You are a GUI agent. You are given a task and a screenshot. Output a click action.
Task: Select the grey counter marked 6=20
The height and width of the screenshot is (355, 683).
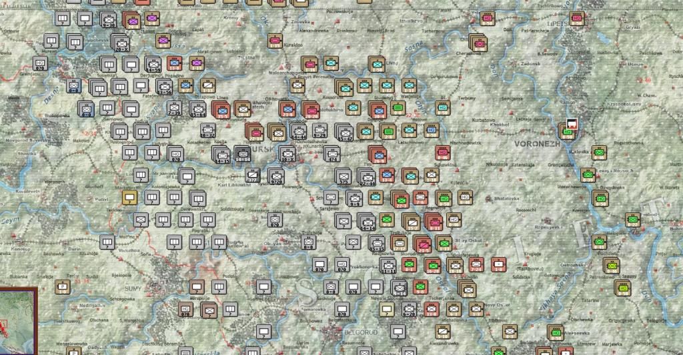[409, 309]
